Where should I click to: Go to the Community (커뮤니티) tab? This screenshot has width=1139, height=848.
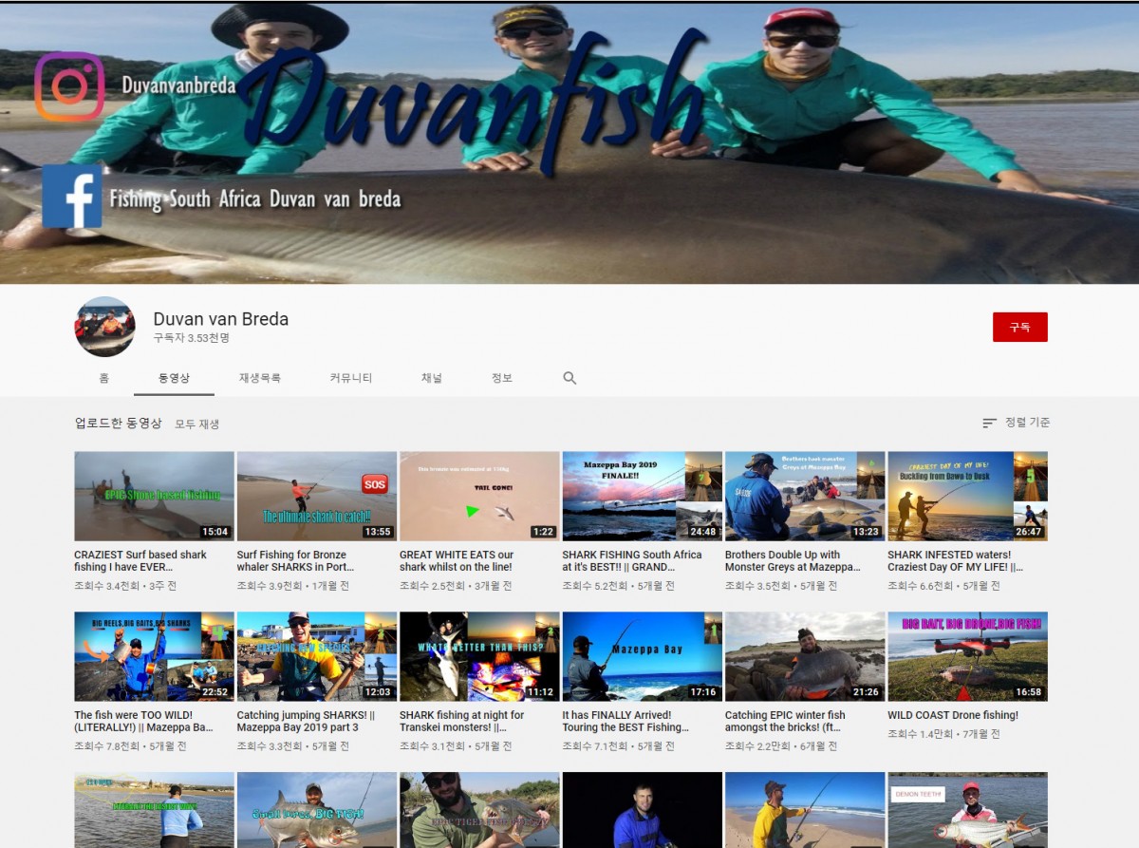(351, 378)
